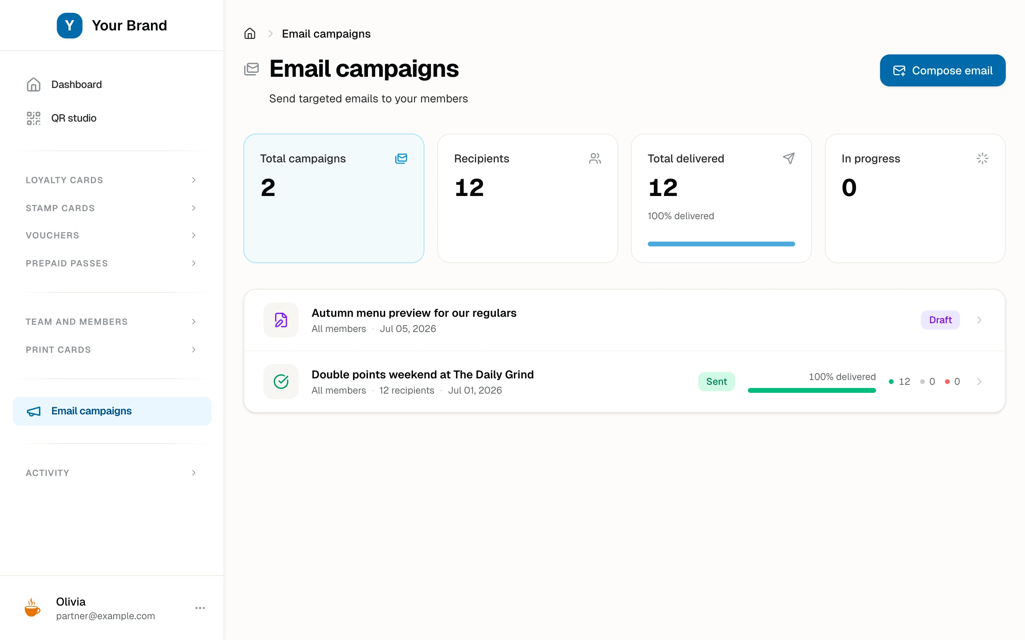Select the In progress stat card

point(915,198)
